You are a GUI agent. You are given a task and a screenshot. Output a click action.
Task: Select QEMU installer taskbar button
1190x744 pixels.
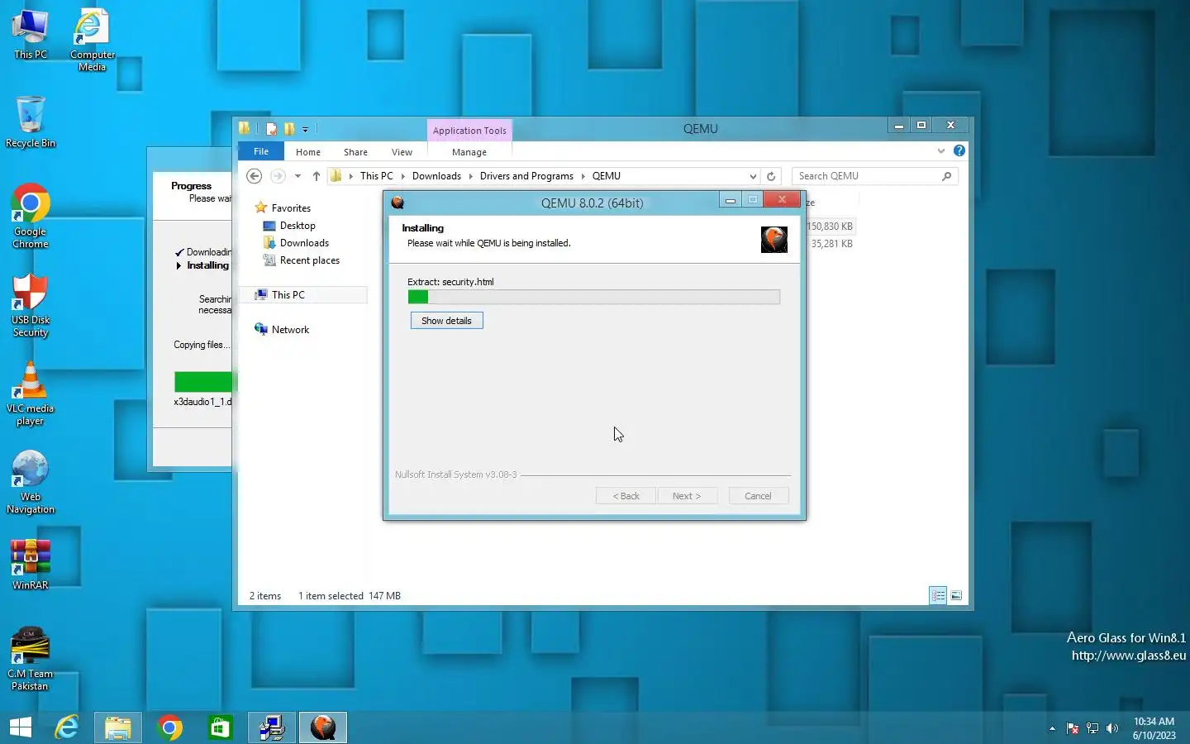(x=323, y=727)
